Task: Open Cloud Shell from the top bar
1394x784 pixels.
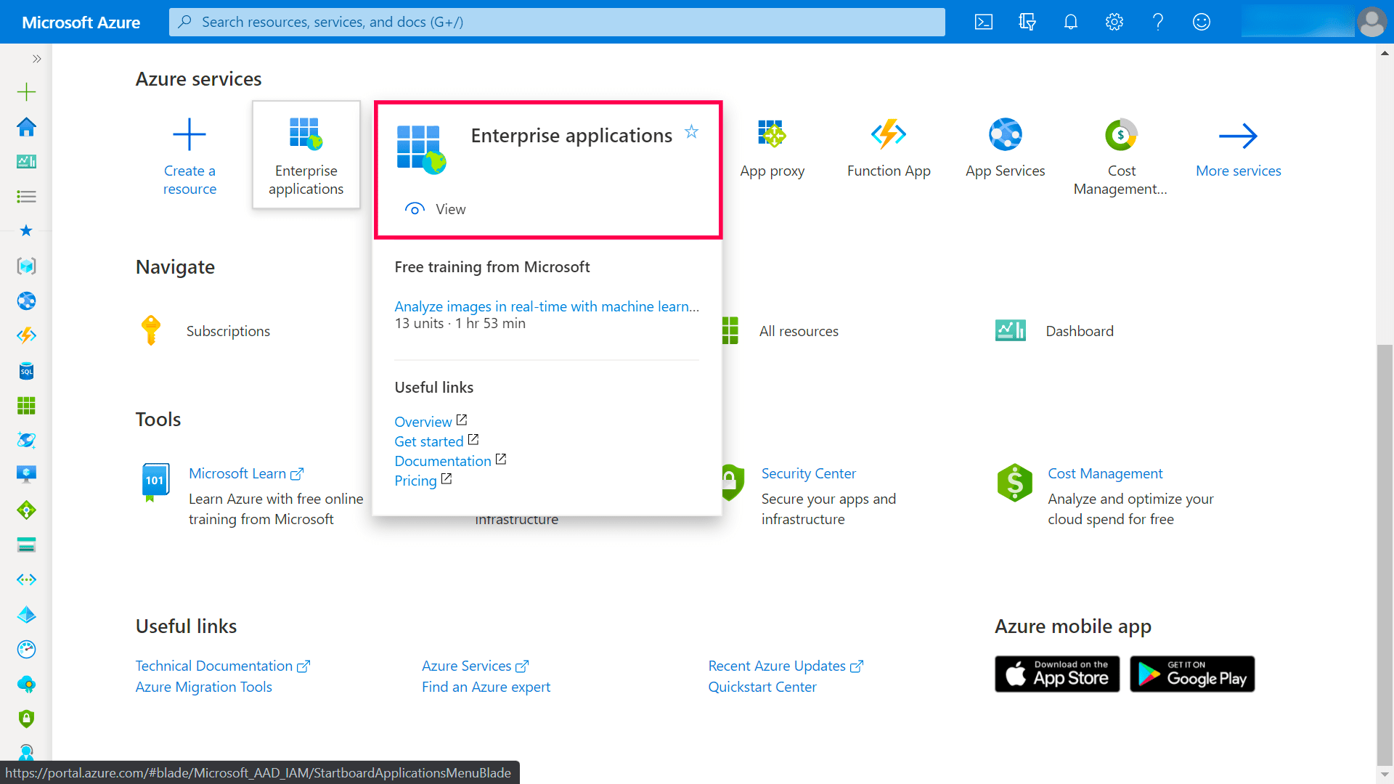Action: point(984,22)
